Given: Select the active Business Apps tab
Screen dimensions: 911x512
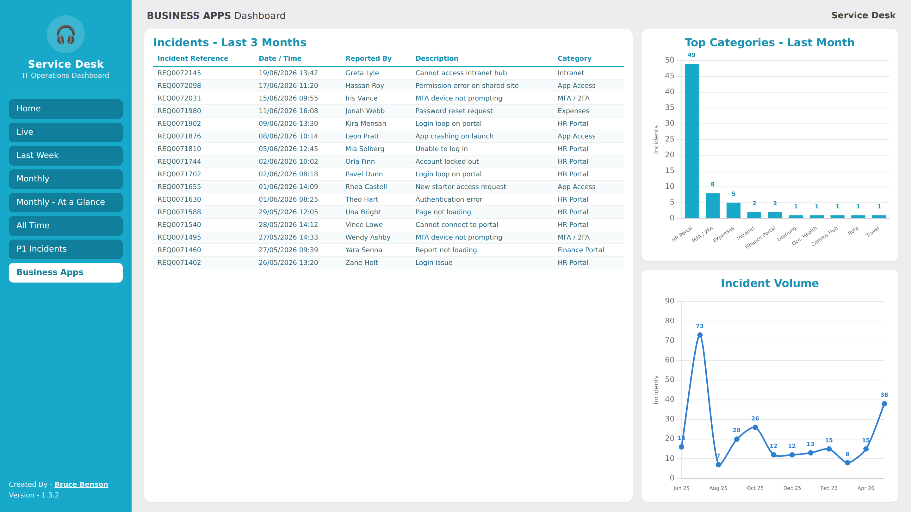Looking at the screenshot, I should pyautogui.click(x=66, y=272).
